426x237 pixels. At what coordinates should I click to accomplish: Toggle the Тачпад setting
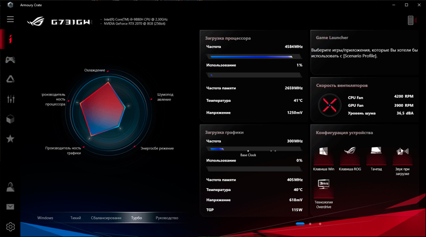(376, 152)
